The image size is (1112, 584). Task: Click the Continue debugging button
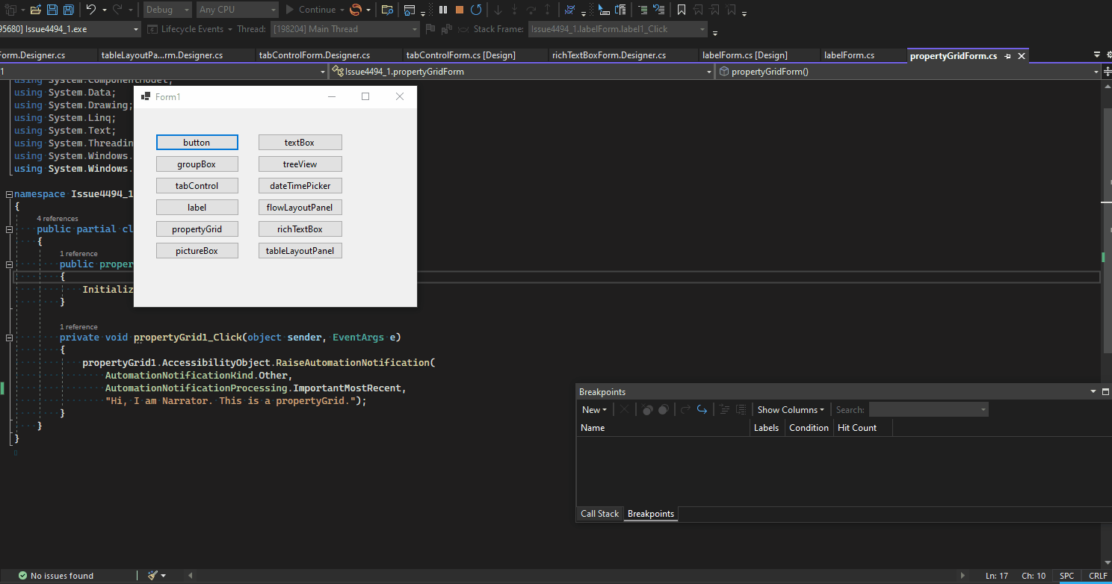coord(312,10)
